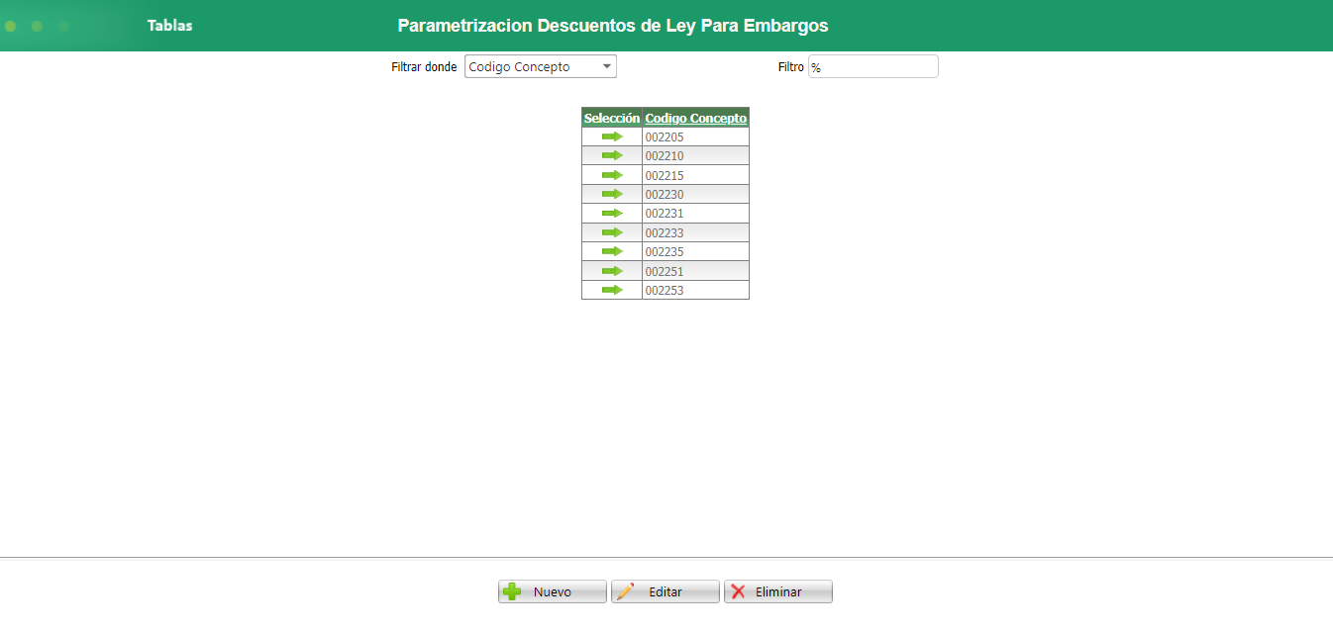1333x633 pixels.
Task: Edit the record with Editar button
Action: 665,591
